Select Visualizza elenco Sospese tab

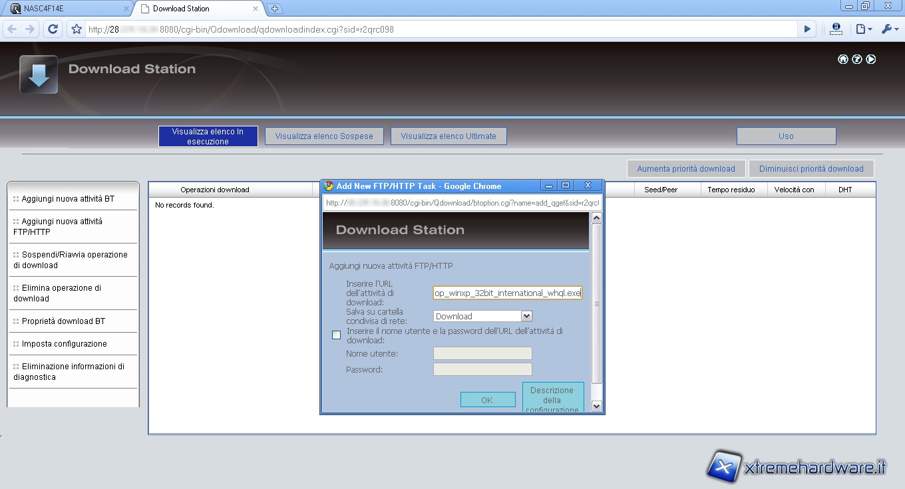click(324, 136)
